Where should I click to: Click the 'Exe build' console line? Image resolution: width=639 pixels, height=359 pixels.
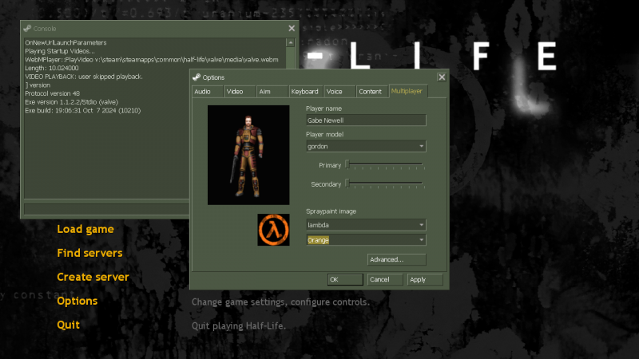[83, 111]
